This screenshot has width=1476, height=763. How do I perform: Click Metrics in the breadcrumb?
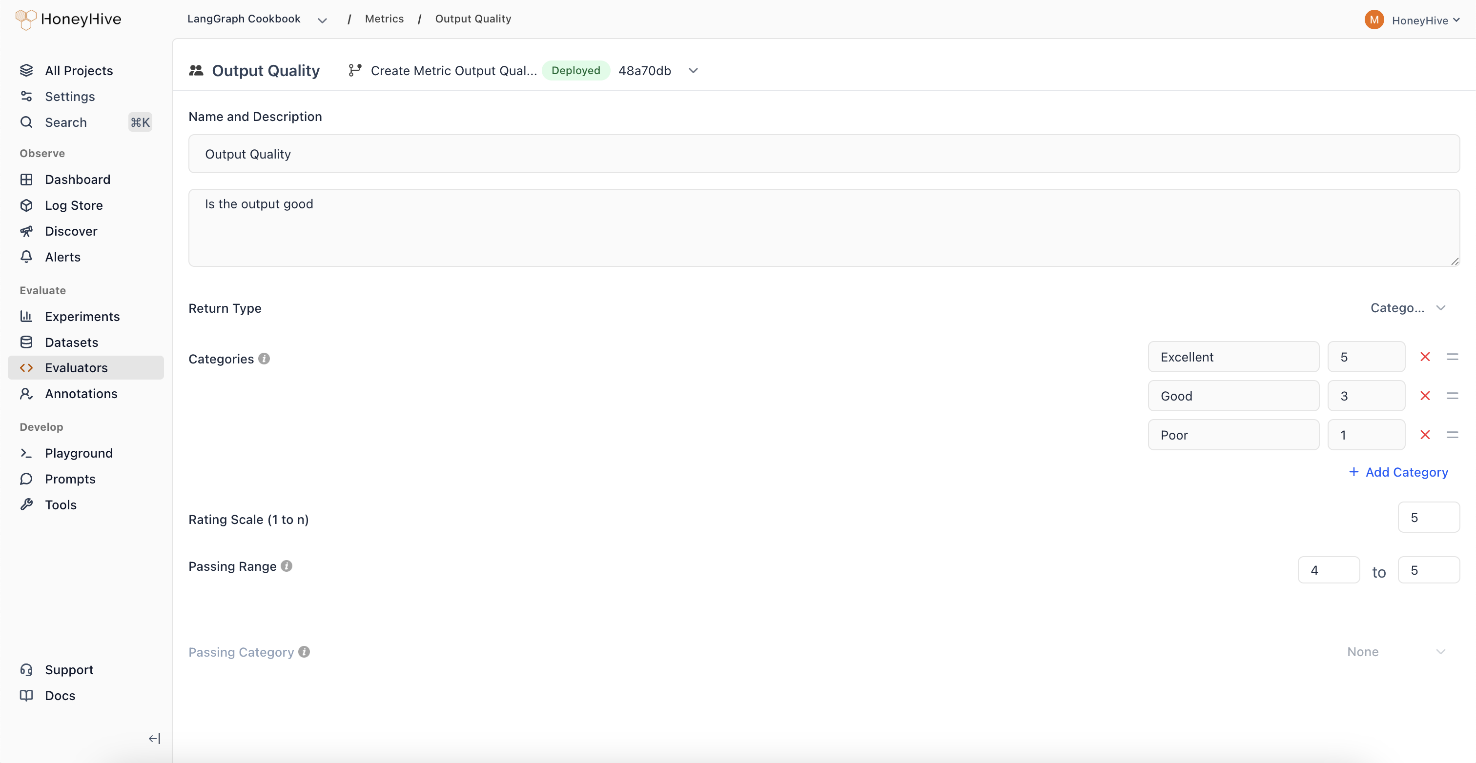[384, 19]
